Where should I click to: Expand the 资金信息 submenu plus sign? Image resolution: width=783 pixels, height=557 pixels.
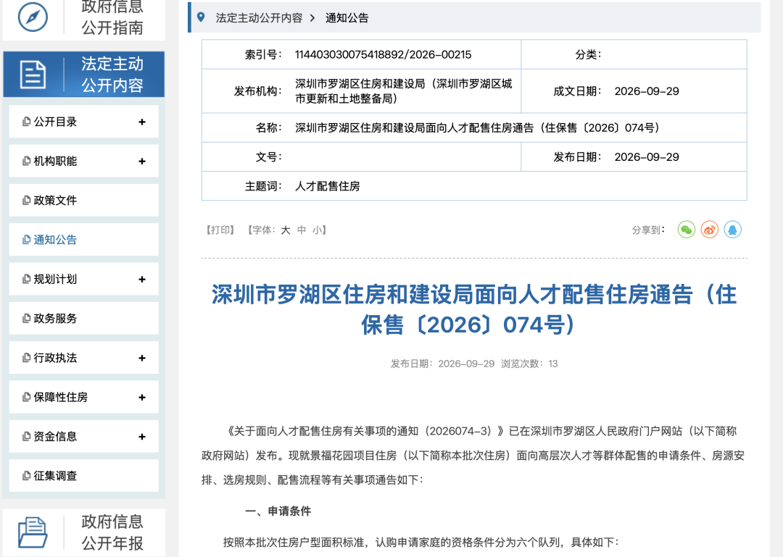pos(142,437)
